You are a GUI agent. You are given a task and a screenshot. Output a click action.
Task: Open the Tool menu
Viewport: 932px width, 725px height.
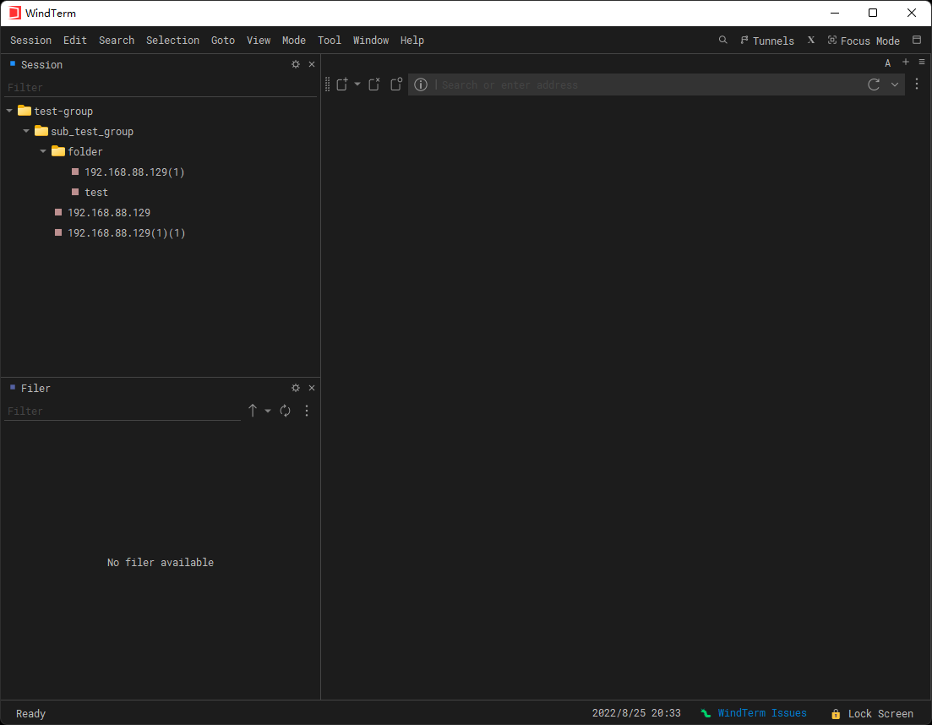pyautogui.click(x=330, y=41)
